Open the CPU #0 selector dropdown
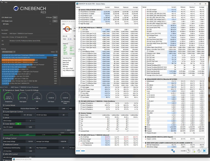The width and height of the screenshot is (210, 161). point(67,36)
